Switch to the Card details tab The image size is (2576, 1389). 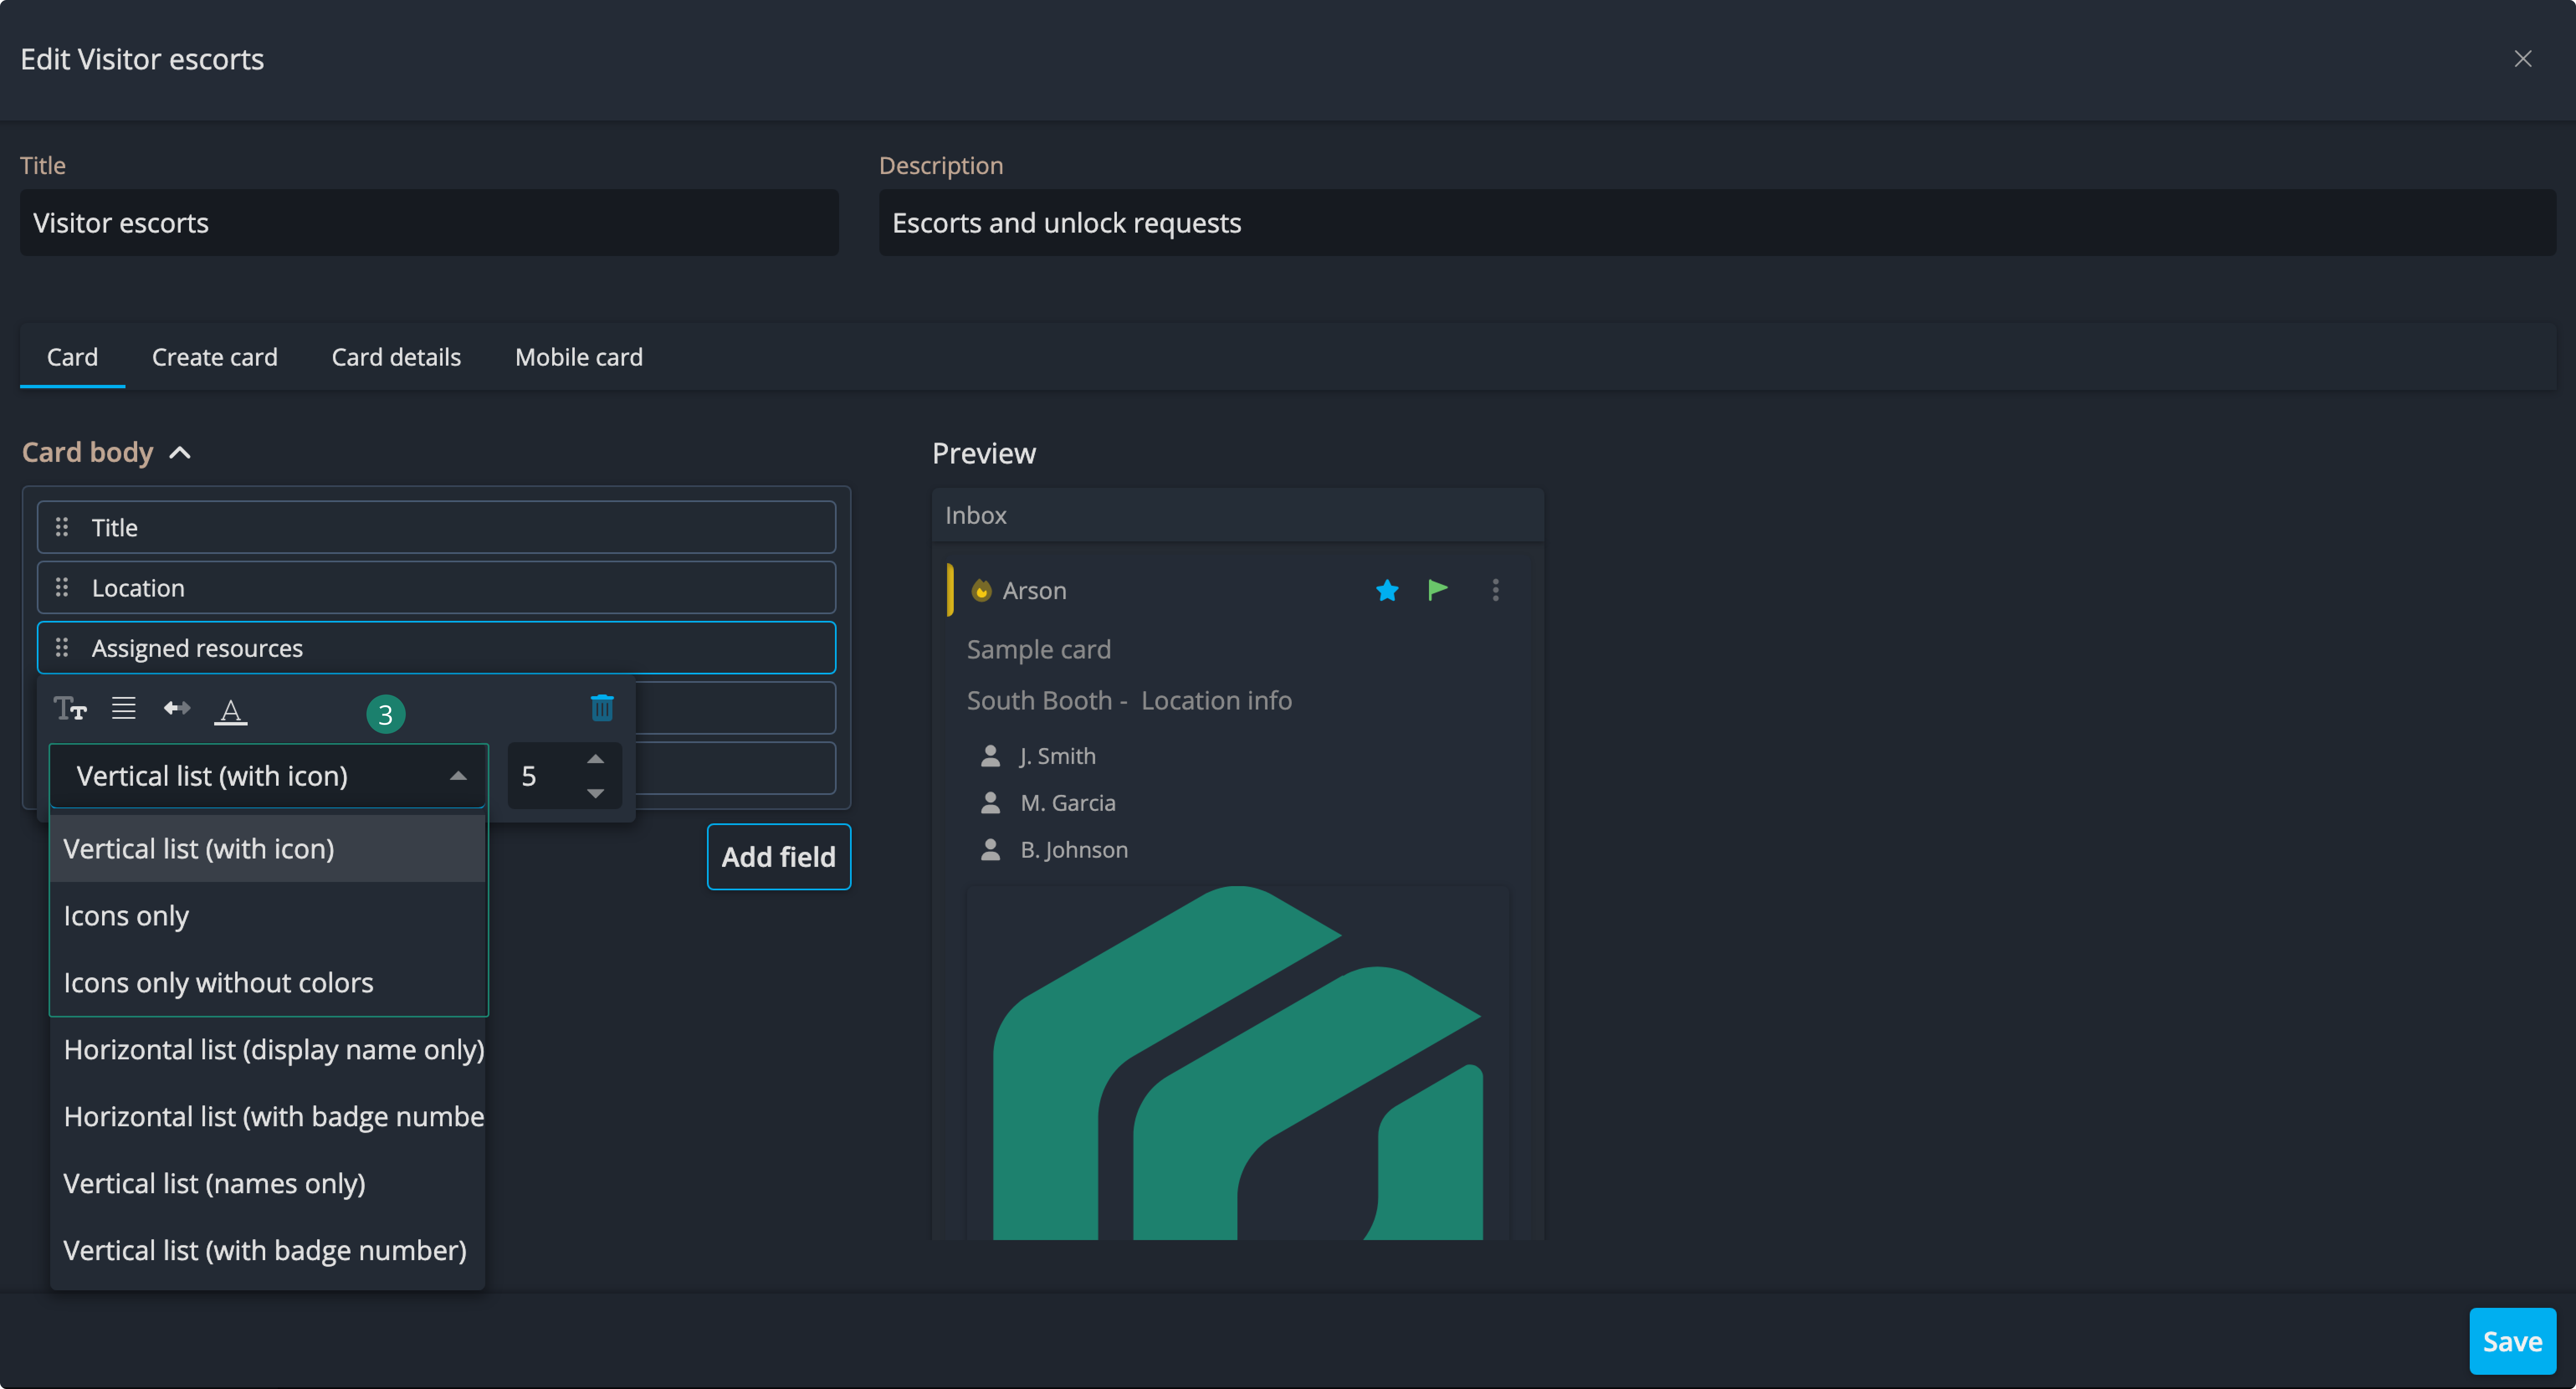click(x=396, y=357)
